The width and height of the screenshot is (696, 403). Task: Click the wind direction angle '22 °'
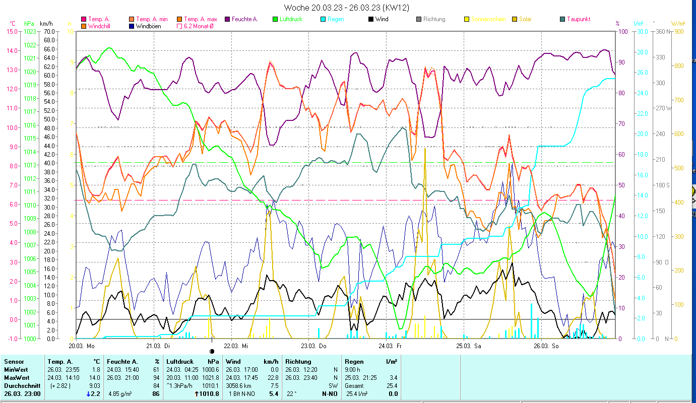[291, 394]
